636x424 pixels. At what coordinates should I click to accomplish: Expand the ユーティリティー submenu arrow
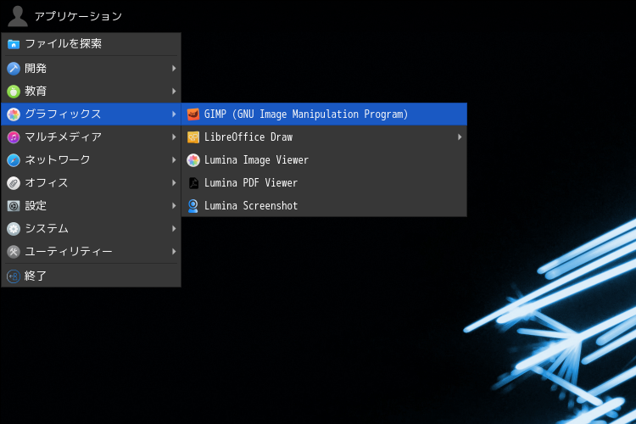[x=174, y=252]
